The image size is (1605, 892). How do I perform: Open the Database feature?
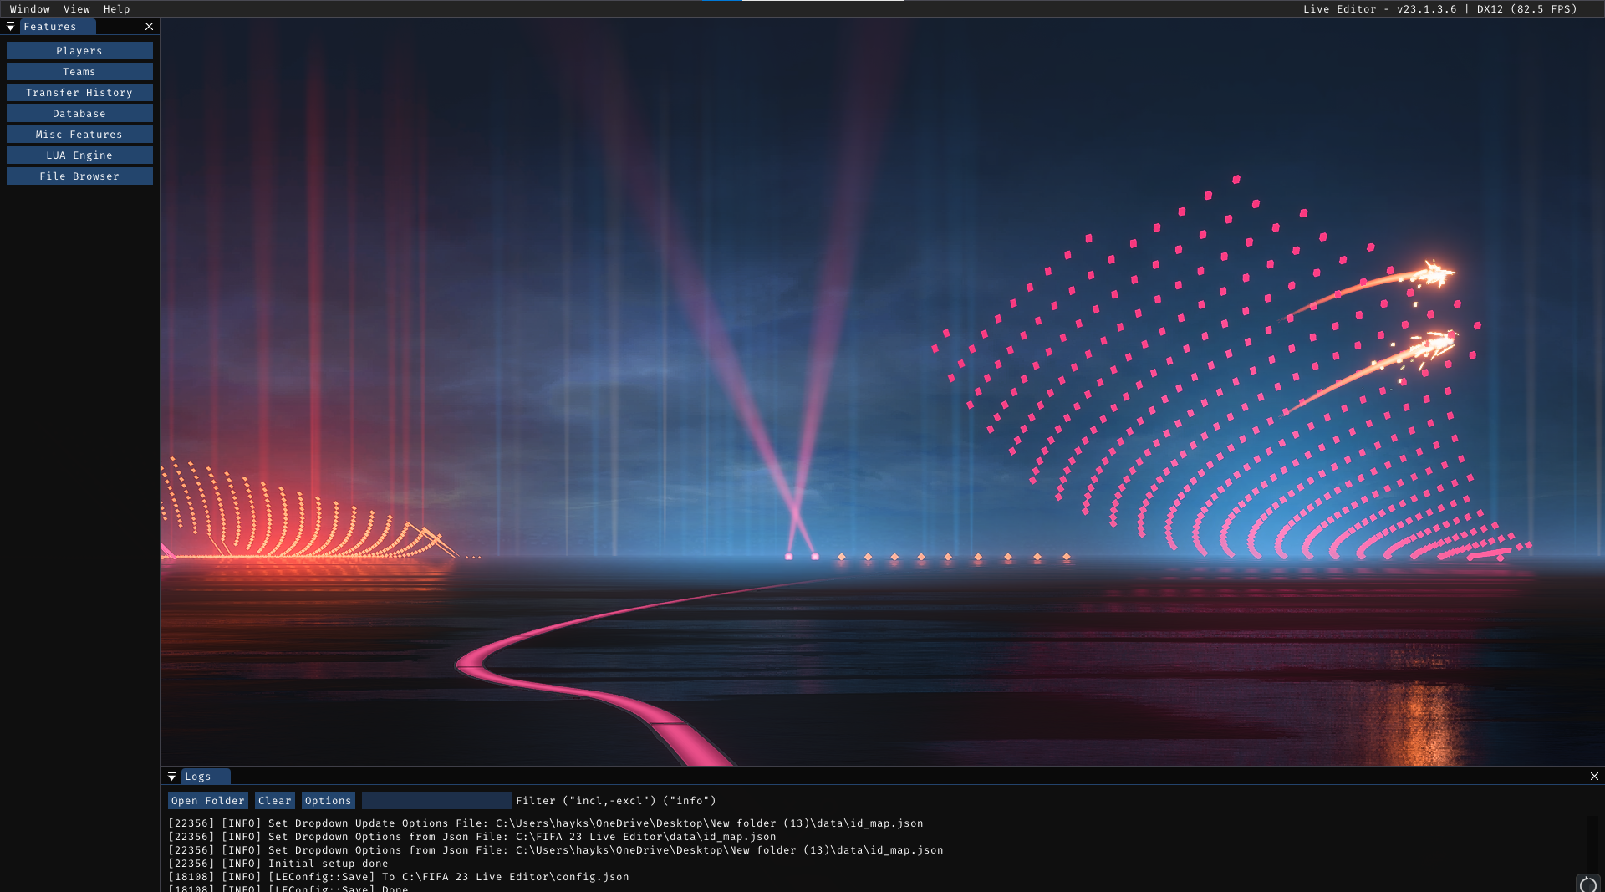point(79,114)
